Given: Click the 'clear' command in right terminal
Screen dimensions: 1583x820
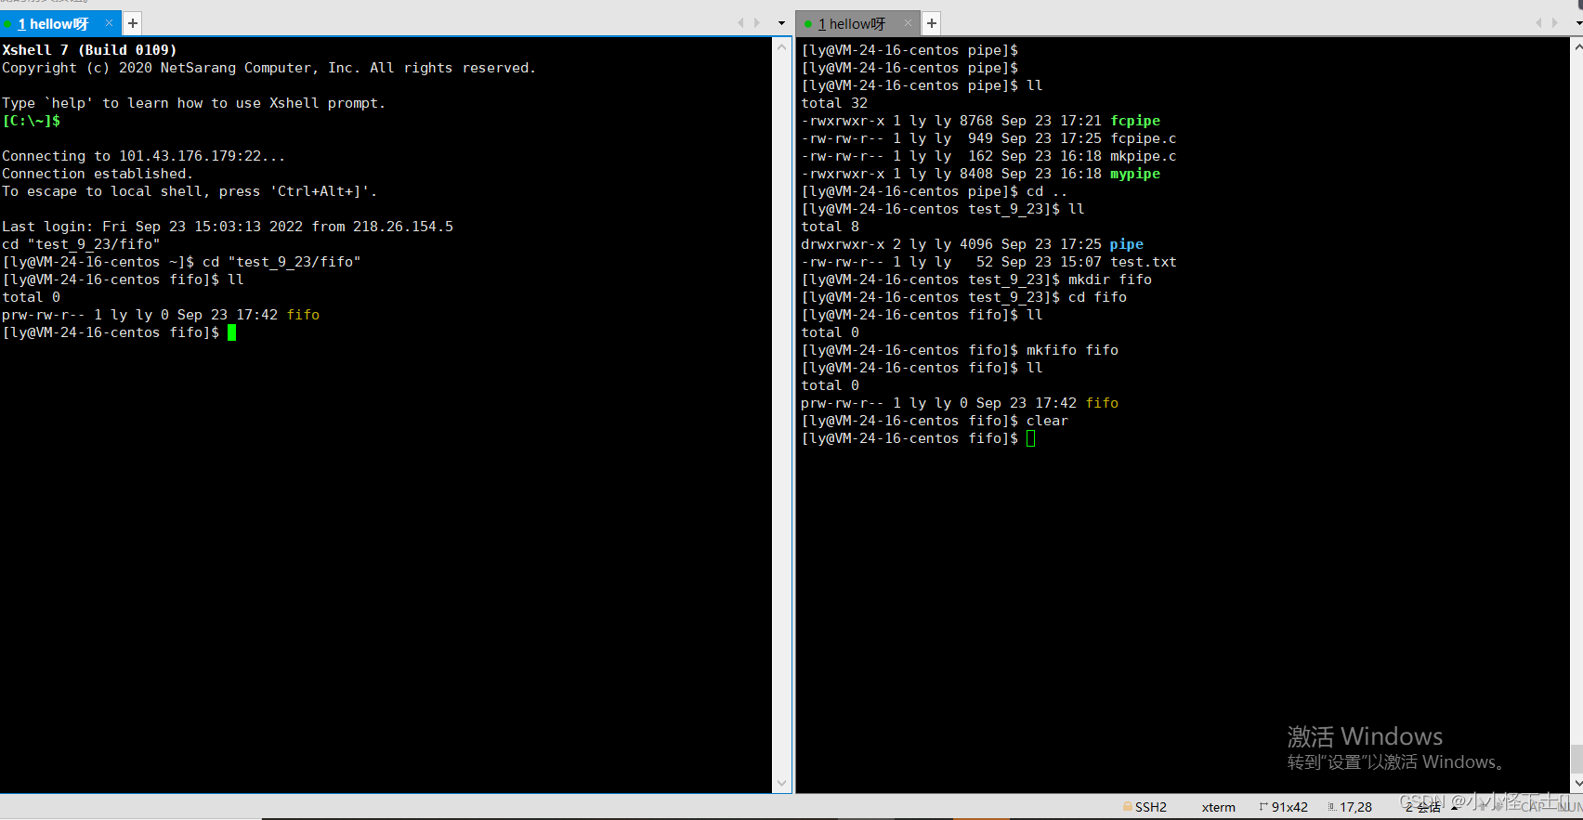Looking at the screenshot, I should pos(1047,421).
